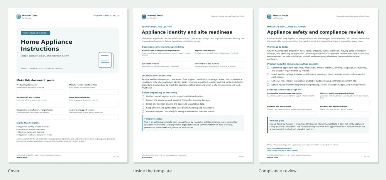Click '5 PAGES / FILLABLE FIELDS / COMPLIANCE REVIEW' line

click(42, 69)
